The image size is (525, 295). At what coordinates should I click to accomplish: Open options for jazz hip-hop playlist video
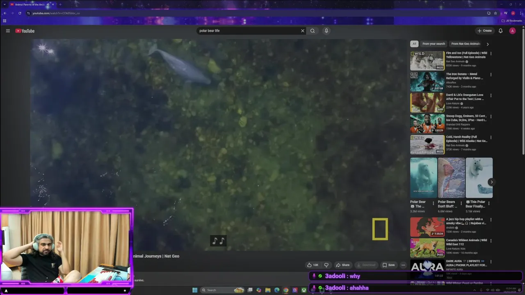pyautogui.click(x=491, y=220)
